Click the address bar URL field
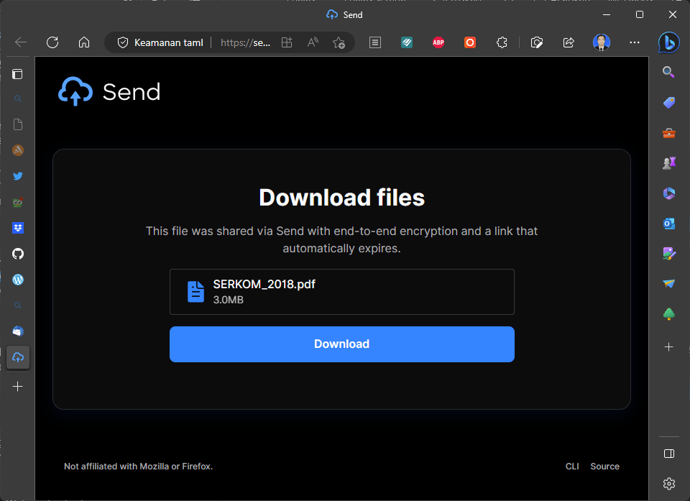 (244, 42)
